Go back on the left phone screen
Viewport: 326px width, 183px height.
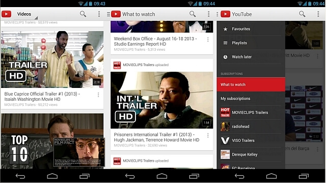click(20, 176)
